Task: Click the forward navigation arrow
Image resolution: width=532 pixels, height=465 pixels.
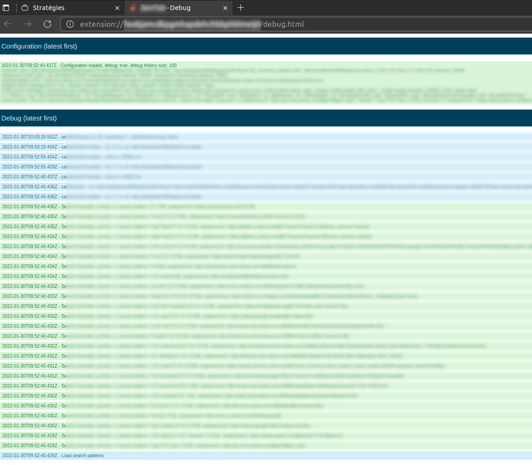Action: coord(27,24)
